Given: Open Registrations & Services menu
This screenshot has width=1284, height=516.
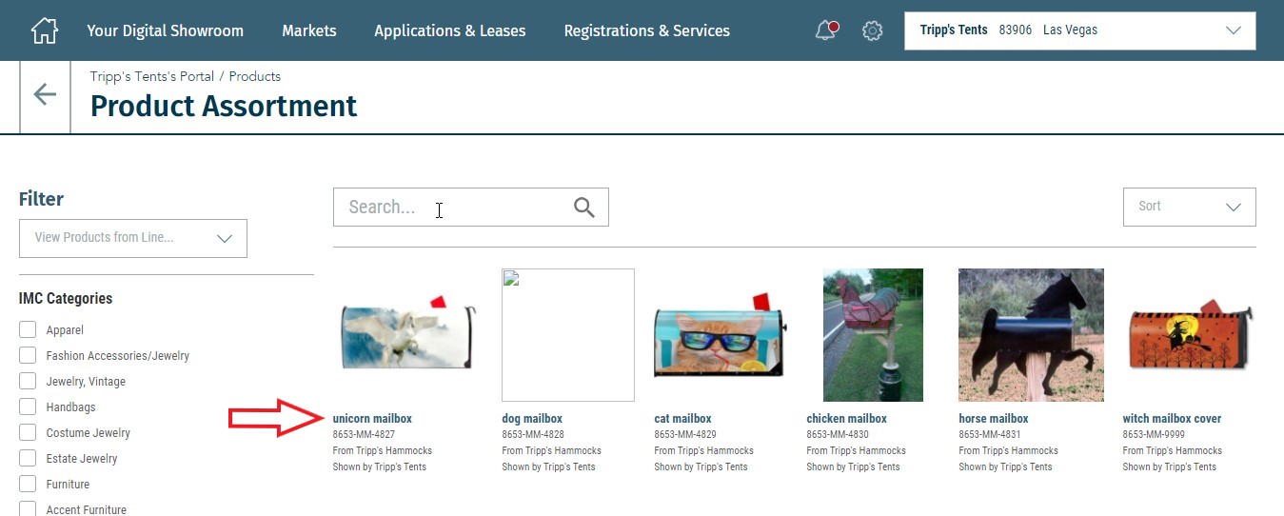Looking at the screenshot, I should point(646,30).
